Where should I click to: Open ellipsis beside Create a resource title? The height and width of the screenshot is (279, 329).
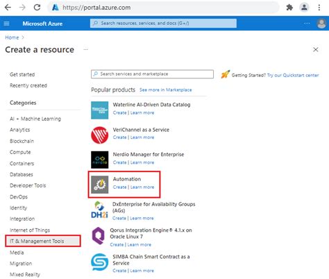pos(85,49)
